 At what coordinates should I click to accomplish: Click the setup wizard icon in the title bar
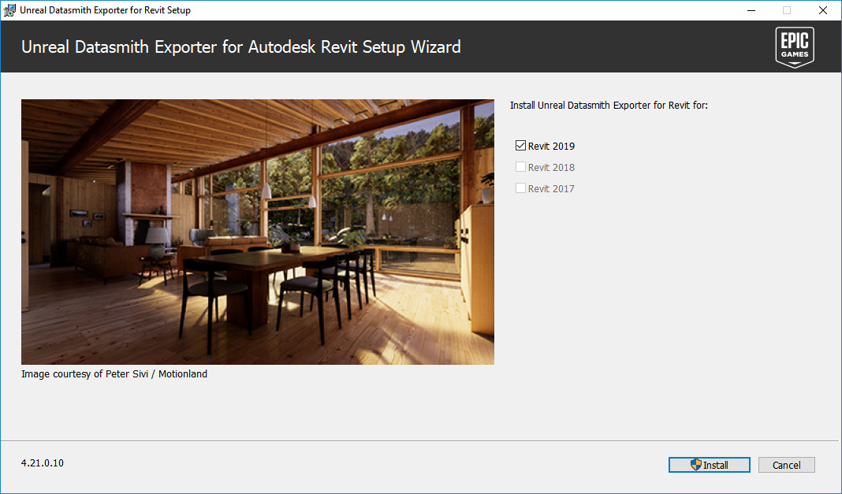(x=9, y=9)
